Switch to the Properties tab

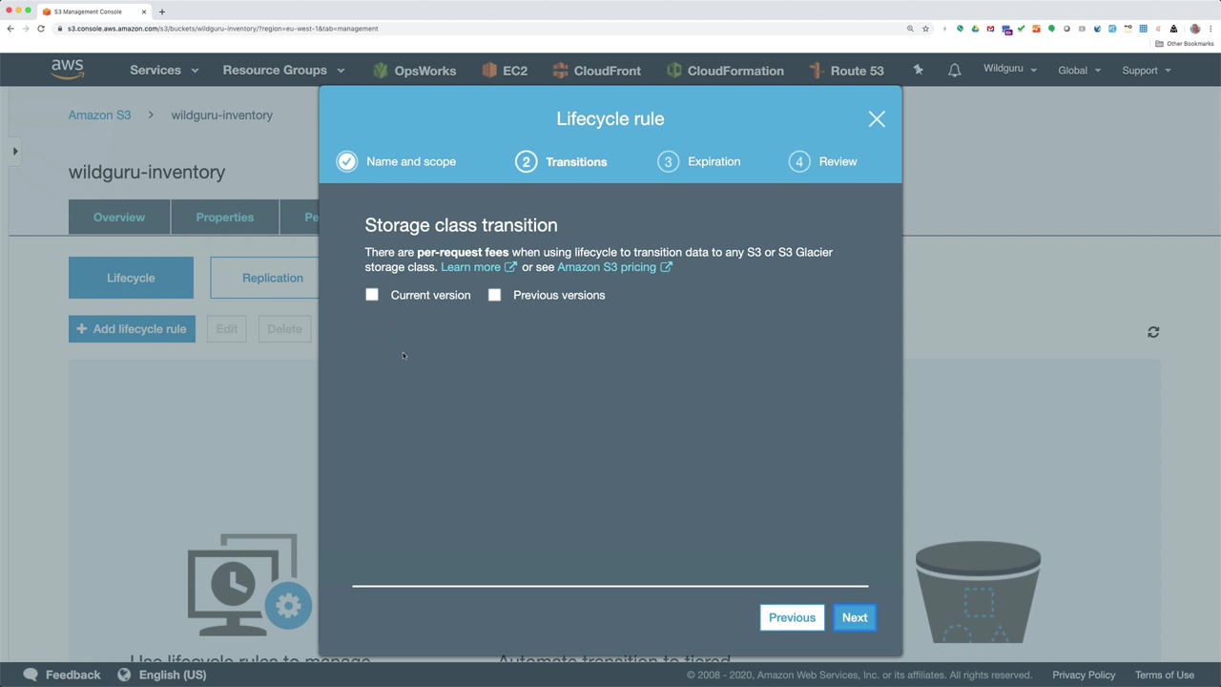tap(225, 218)
